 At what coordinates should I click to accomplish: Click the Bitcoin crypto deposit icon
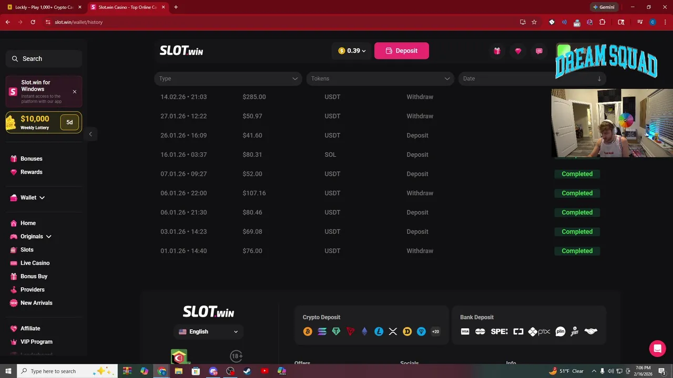(308, 331)
